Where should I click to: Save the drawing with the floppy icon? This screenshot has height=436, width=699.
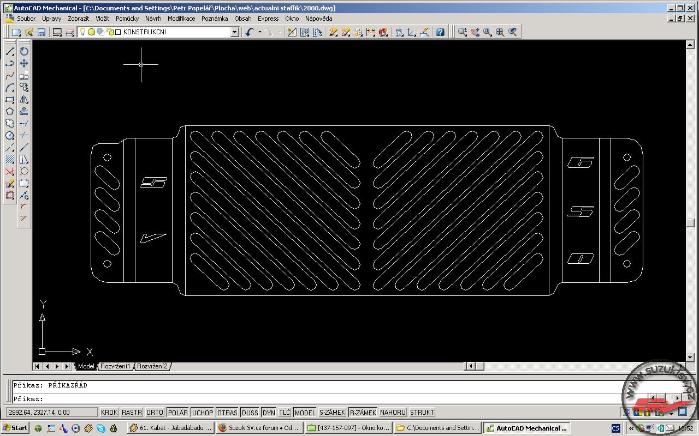tap(42, 32)
